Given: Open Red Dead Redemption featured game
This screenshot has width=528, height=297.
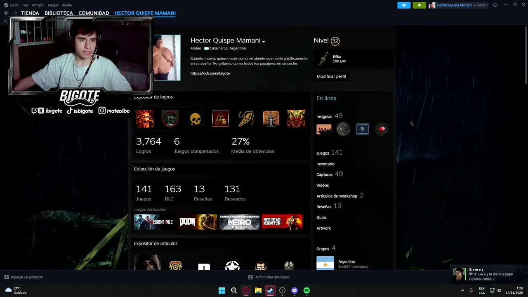Looking at the screenshot, I should coord(282,222).
